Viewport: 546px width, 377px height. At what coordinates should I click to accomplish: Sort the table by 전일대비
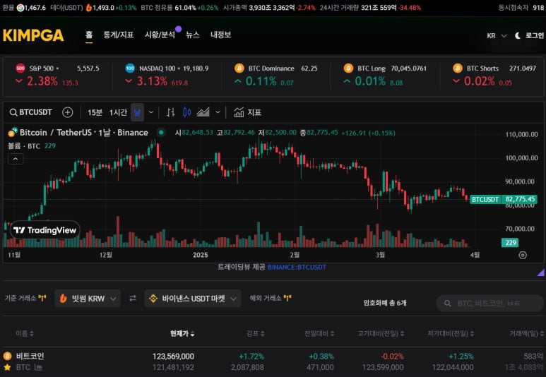(319, 333)
